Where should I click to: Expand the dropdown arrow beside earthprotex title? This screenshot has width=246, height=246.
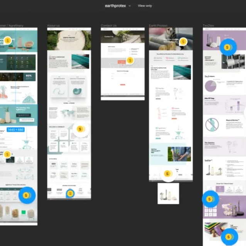130,6
